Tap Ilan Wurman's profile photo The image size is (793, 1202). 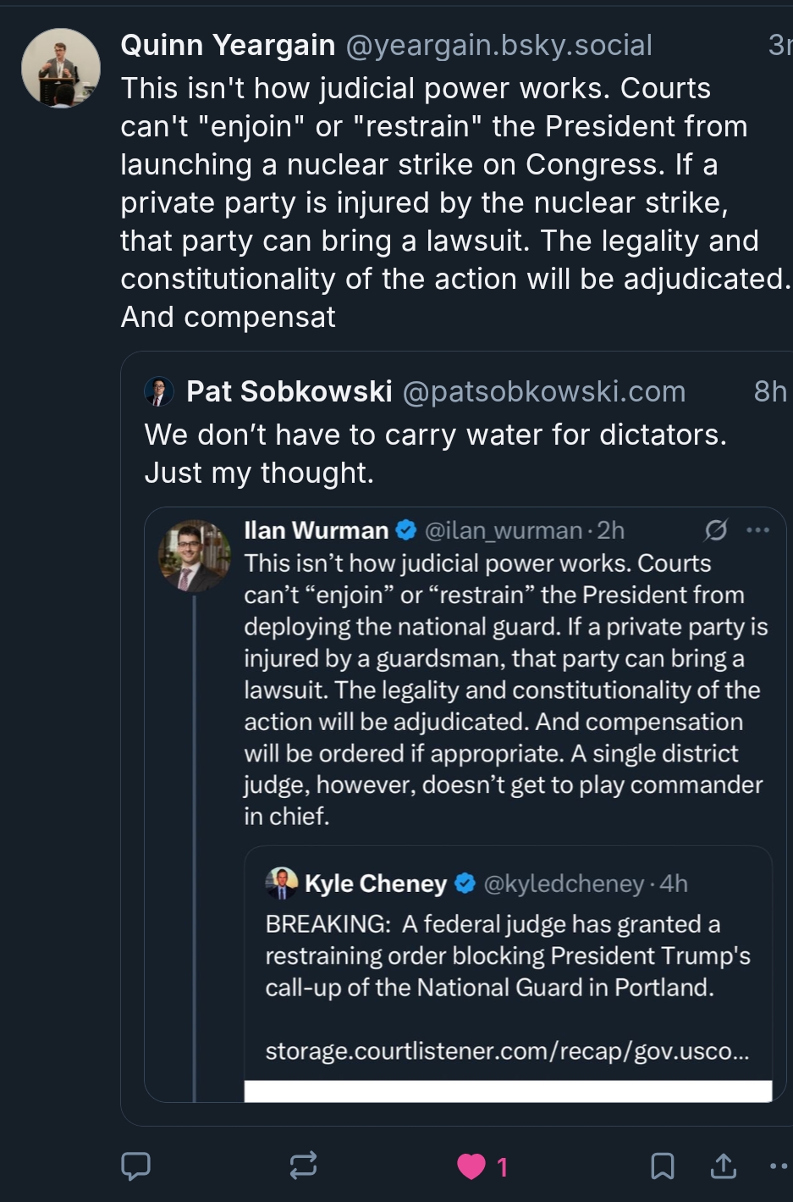point(194,555)
